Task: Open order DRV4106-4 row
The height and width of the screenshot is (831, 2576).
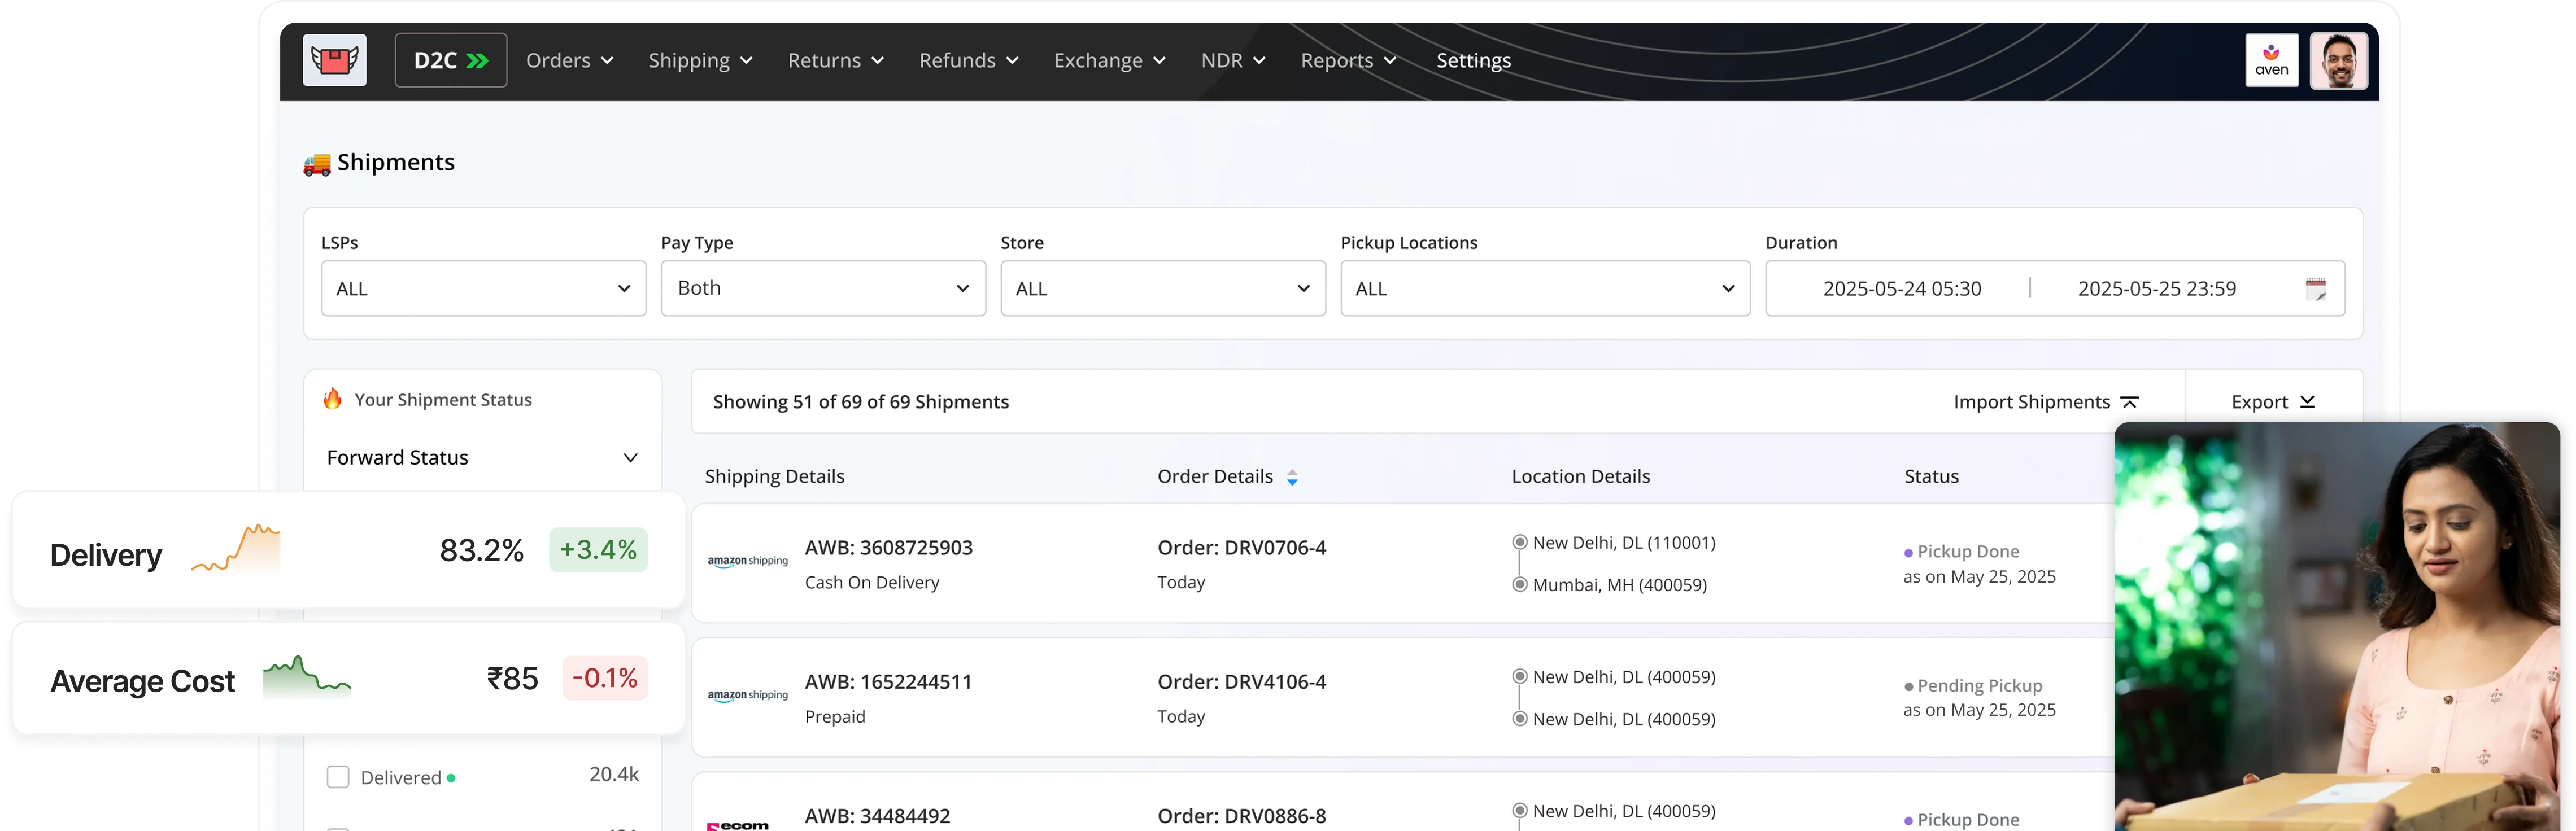Action: pyautogui.click(x=1241, y=682)
